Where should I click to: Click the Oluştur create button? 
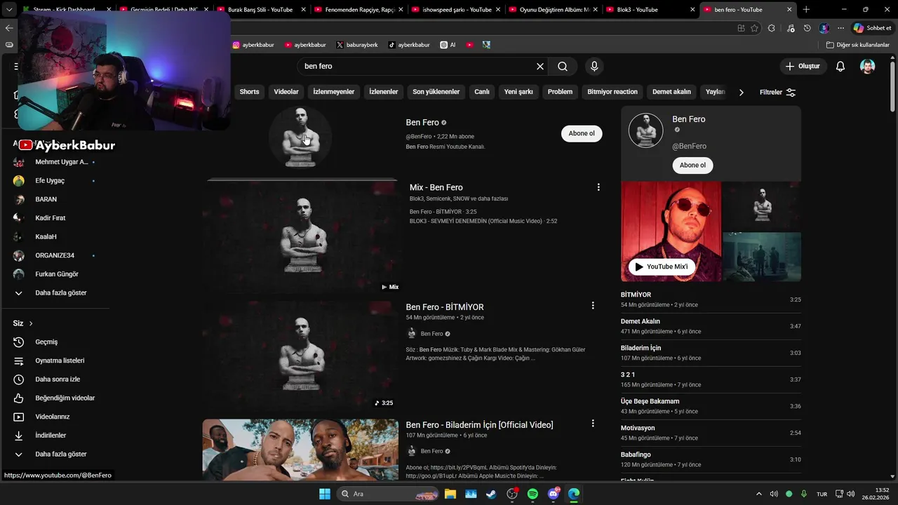point(803,66)
